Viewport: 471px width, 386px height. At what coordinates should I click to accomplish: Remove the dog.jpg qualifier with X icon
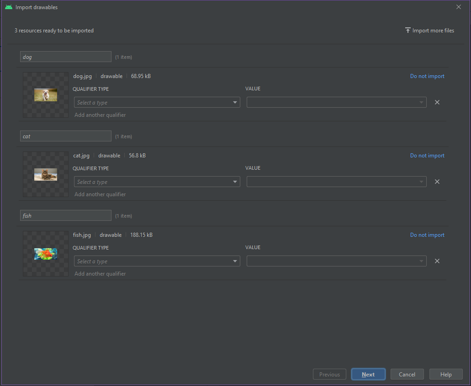pos(437,102)
